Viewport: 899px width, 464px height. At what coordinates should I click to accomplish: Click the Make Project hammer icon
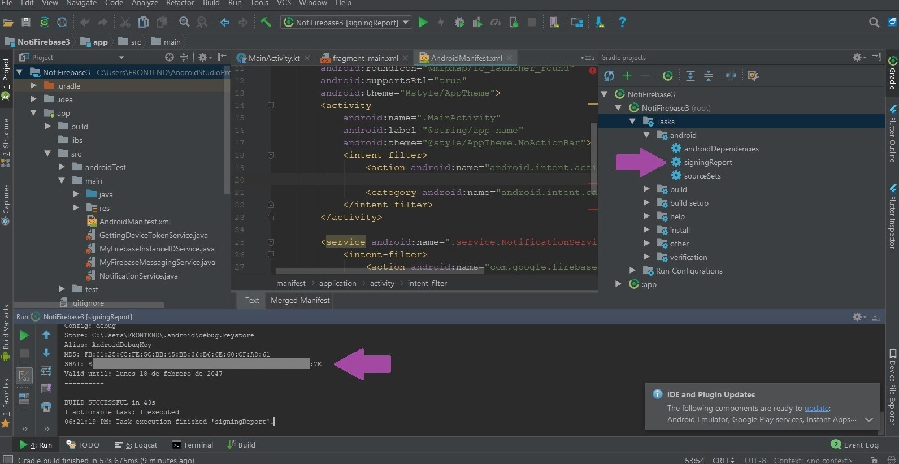[x=266, y=22]
